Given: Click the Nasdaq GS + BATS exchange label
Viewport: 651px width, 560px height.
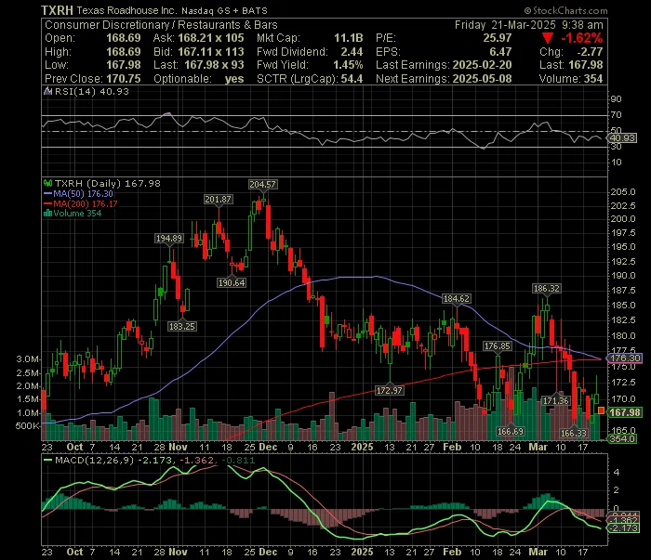Looking at the screenshot, I should (224, 11).
